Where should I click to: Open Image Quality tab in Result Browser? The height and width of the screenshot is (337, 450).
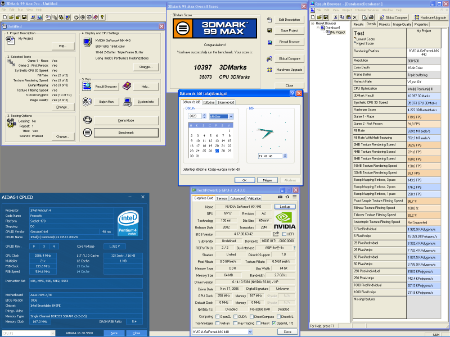[x=402, y=24]
